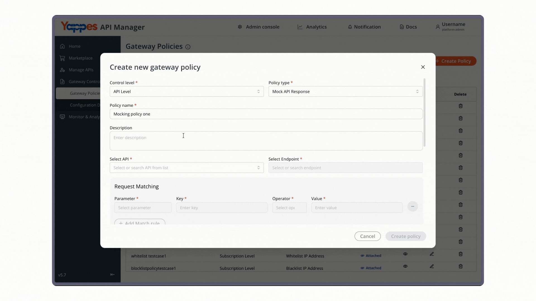The height and width of the screenshot is (301, 536).
Task: Click Manage APIs icon in sidebar
Action: 62,70
